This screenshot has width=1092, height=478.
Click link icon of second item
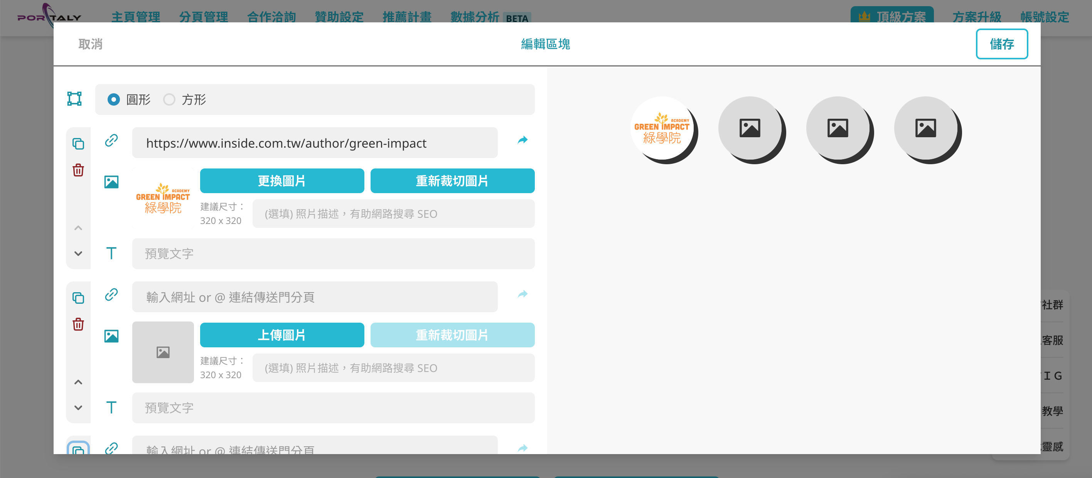pyautogui.click(x=111, y=295)
